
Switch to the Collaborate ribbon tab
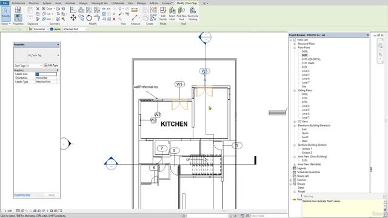tap(118, 3)
